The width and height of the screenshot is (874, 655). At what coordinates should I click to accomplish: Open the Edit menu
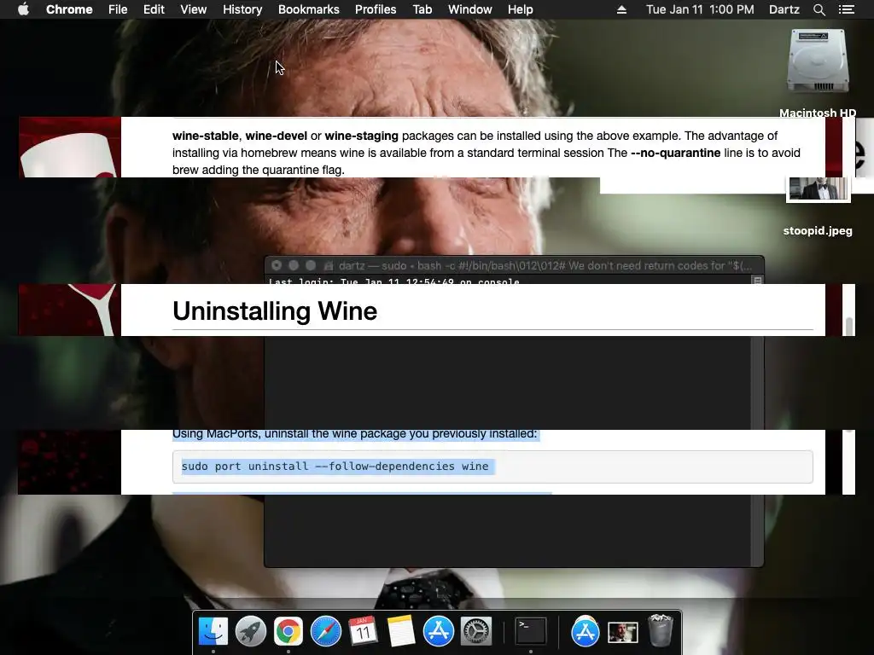[x=154, y=9]
